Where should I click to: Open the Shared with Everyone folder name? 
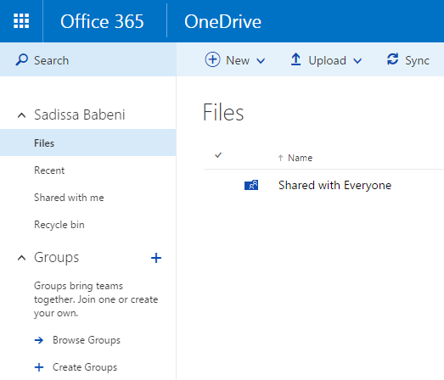(x=334, y=185)
